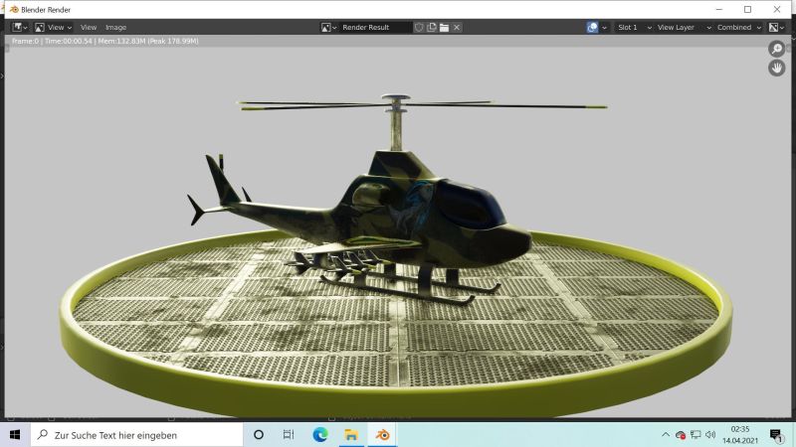Image resolution: width=796 pixels, height=447 pixels.
Task: Browse linked images dropdown icon
Action: tap(329, 28)
